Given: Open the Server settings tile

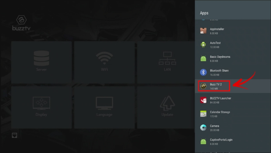Looking at the screenshot, I should 42,62.
